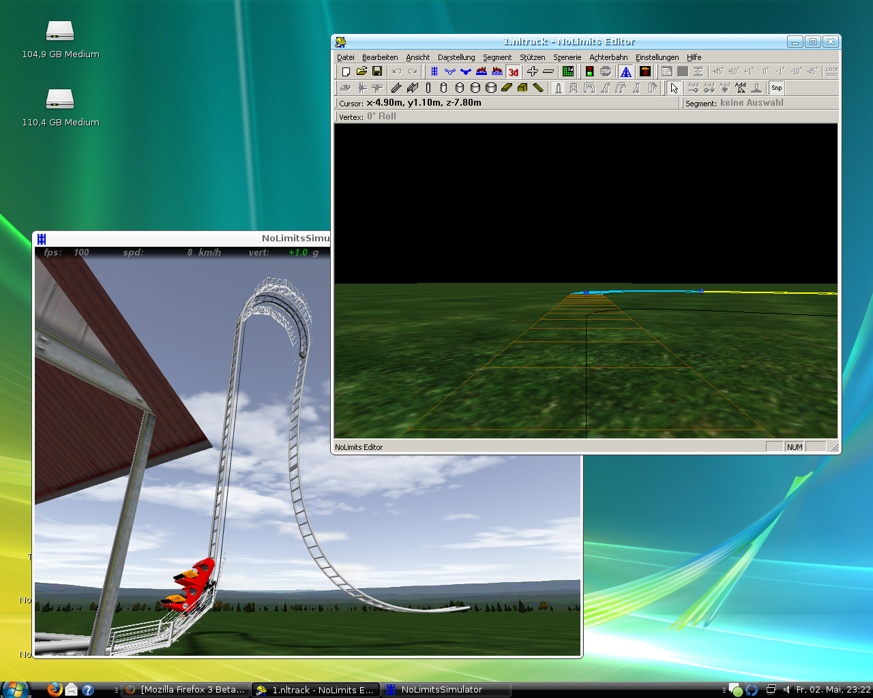This screenshot has height=698, width=873.
Task: Open the Darstellung menu
Action: [x=456, y=57]
